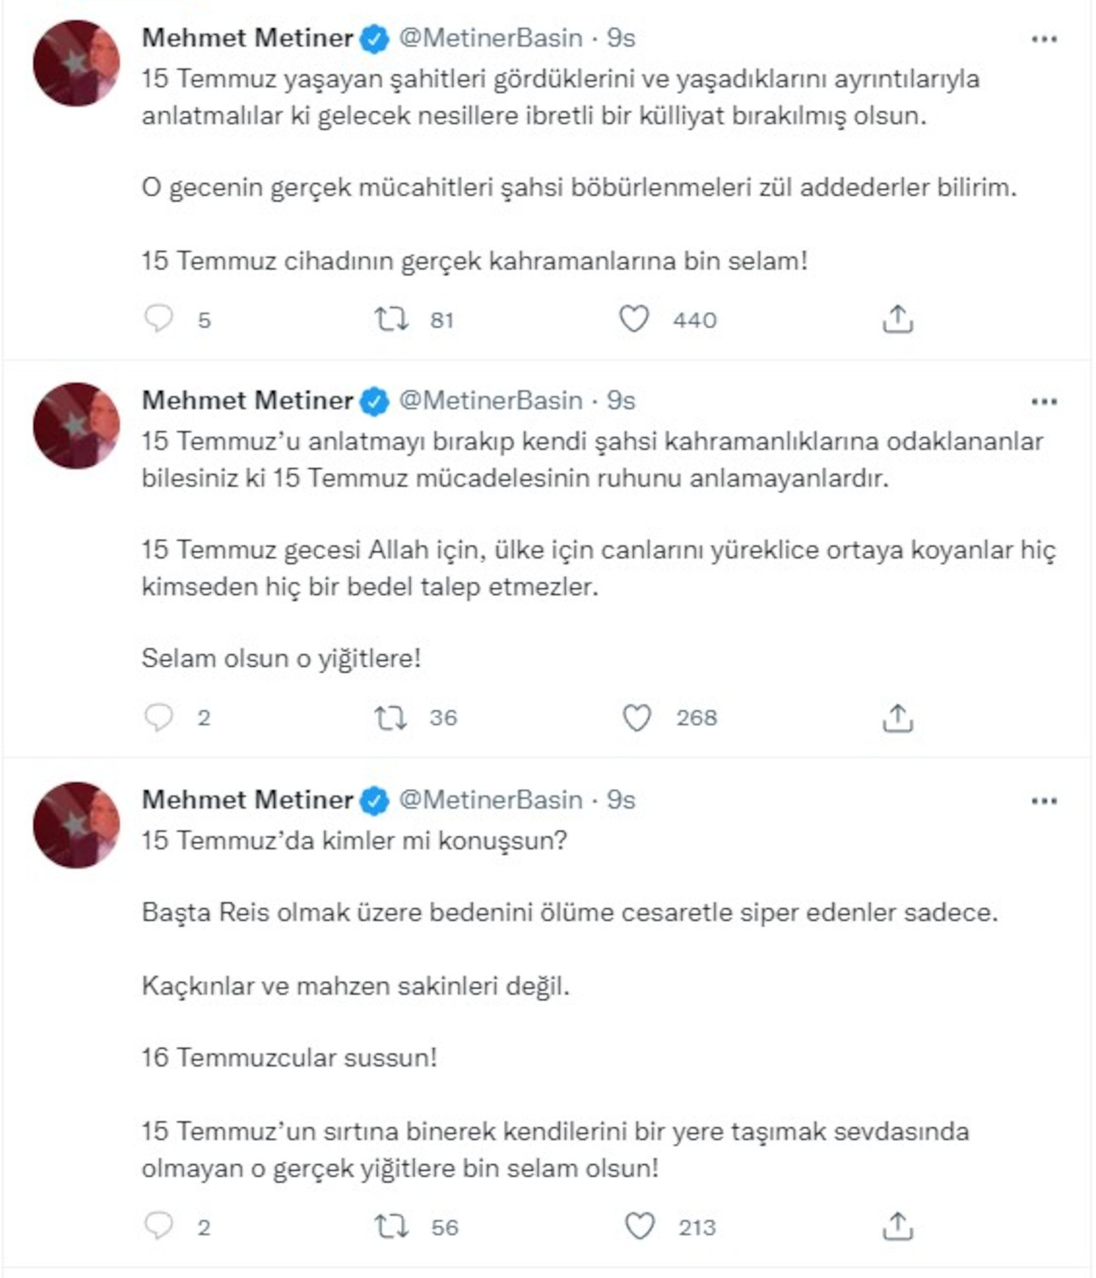
Task: Open more options on the second tweet
Action: 1044,401
